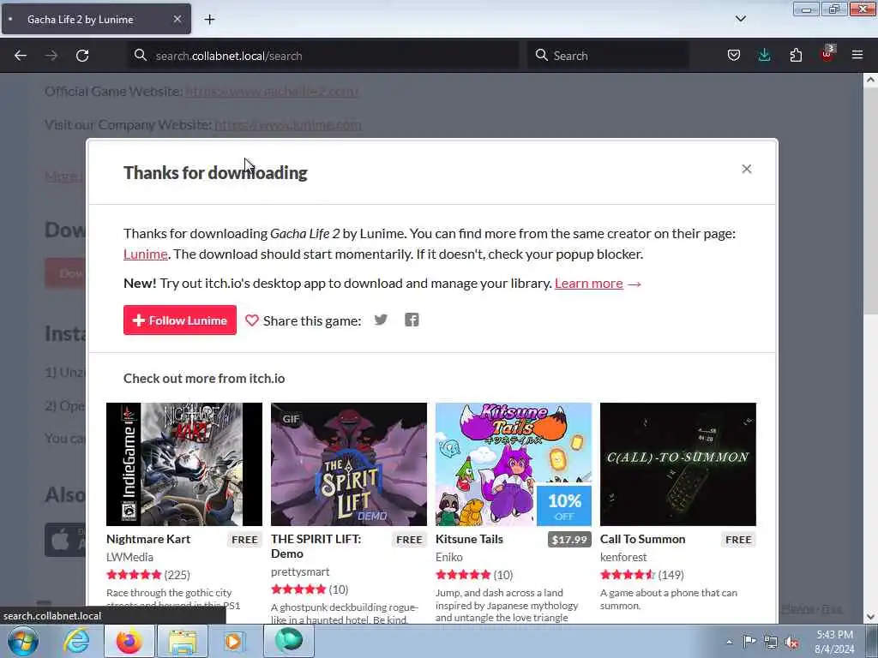878x658 pixels.
Task: Open THE SPIRIT LIFT Demo thumbnail
Action: (x=349, y=464)
